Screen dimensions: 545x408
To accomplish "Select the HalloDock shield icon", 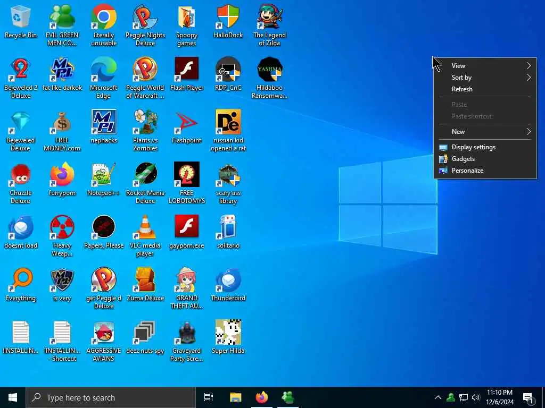I will [228, 16].
